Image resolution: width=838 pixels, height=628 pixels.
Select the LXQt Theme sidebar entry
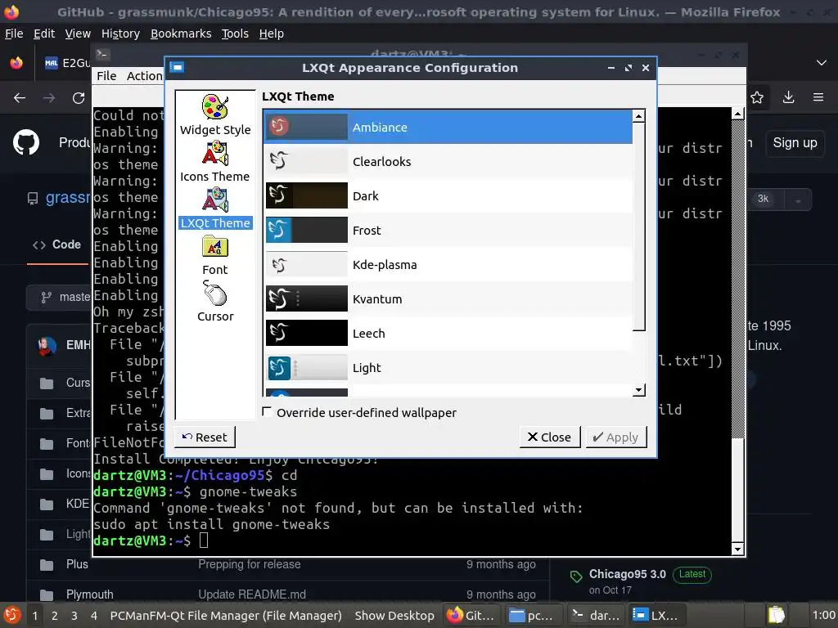point(215,208)
